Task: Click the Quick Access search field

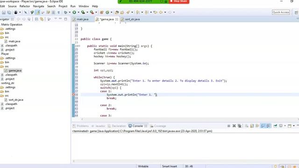Action: point(281,13)
